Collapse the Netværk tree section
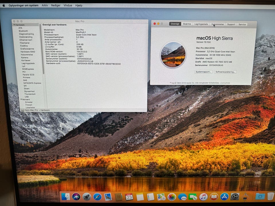The image size is (275, 206). 21,99
